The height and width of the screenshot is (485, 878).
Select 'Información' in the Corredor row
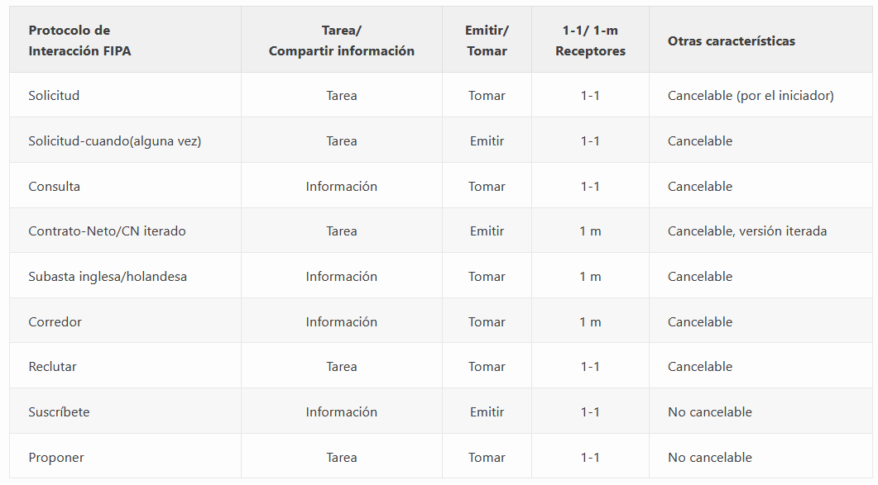(341, 322)
